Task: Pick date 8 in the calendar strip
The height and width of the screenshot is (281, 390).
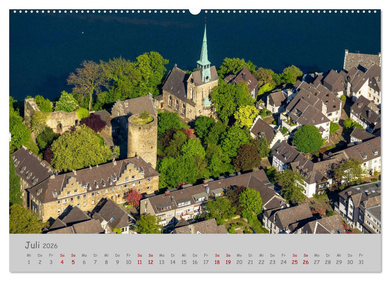Action: pos(106,262)
